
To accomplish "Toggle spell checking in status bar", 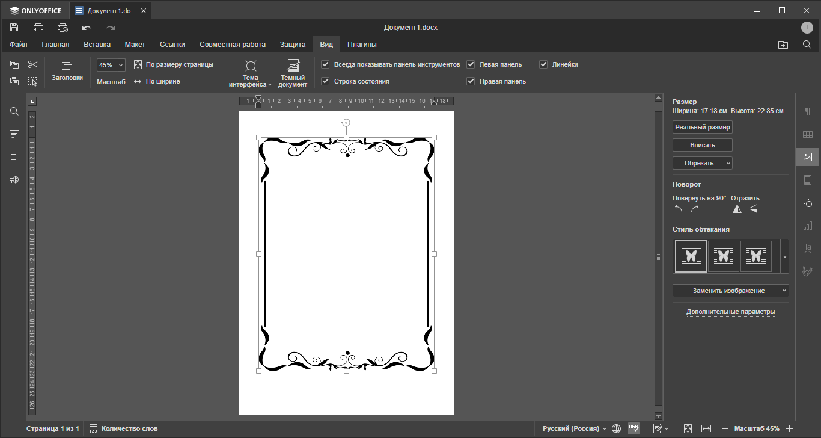I will coord(634,428).
